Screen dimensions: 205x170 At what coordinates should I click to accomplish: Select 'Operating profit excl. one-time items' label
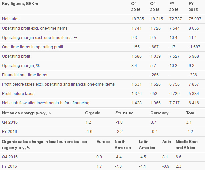click(35, 28)
